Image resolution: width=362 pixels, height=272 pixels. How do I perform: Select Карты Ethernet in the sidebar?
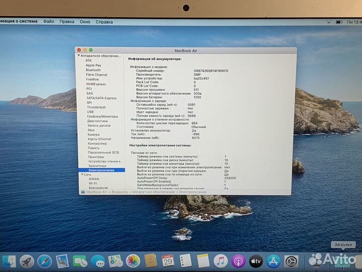pos(100,139)
